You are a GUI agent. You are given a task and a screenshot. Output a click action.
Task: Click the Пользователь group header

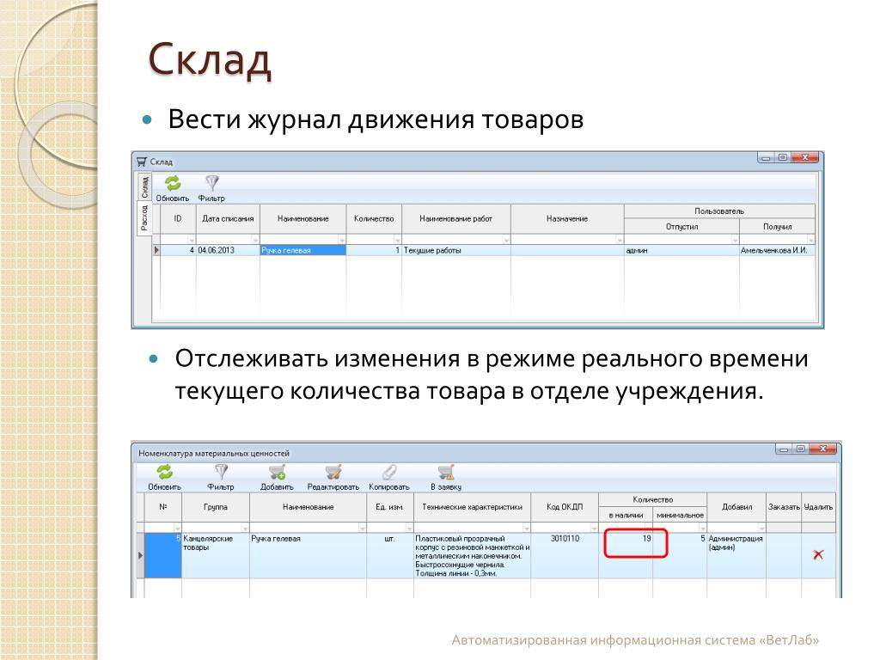[719, 211]
